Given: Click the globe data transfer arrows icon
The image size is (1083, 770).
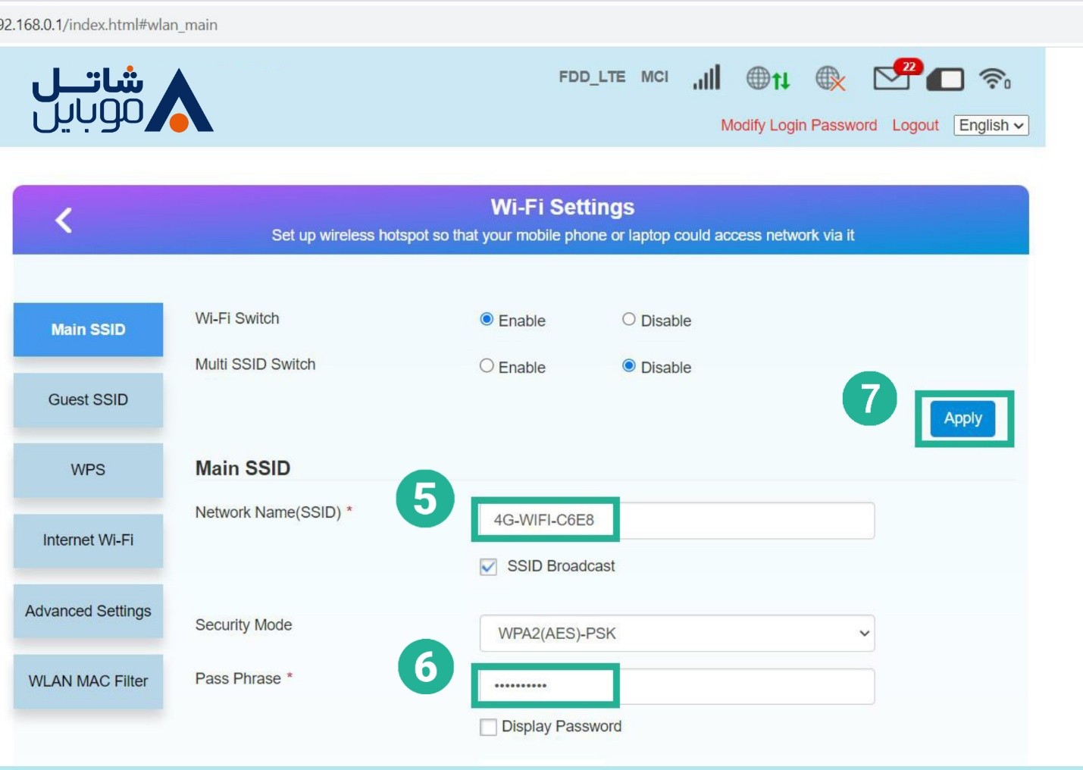Looking at the screenshot, I should tap(768, 78).
